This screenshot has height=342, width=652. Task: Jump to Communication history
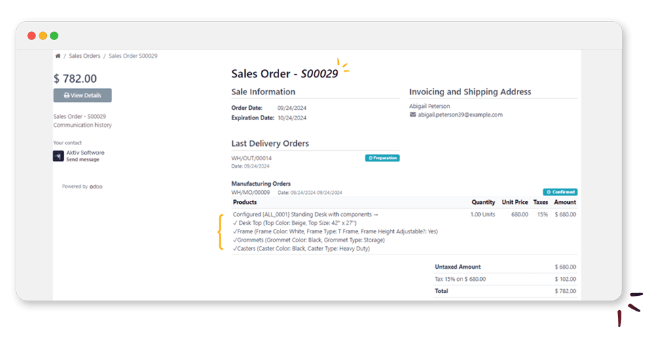pyautogui.click(x=83, y=125)
